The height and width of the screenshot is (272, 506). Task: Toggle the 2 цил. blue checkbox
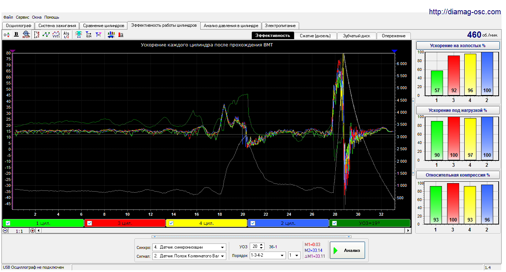click(x=253, y=223)
